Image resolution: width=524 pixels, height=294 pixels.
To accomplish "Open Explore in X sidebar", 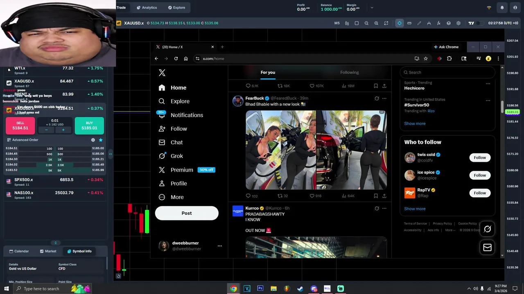I will pyautogui.click(x=174, y=101).
